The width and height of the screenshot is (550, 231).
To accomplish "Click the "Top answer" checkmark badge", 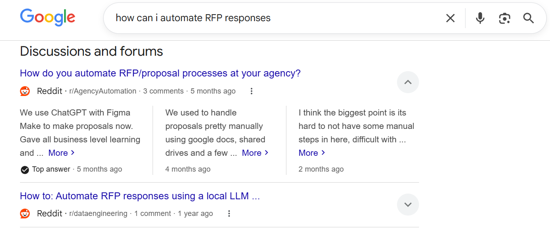I will pyautogui.click(x=25, y=170).
